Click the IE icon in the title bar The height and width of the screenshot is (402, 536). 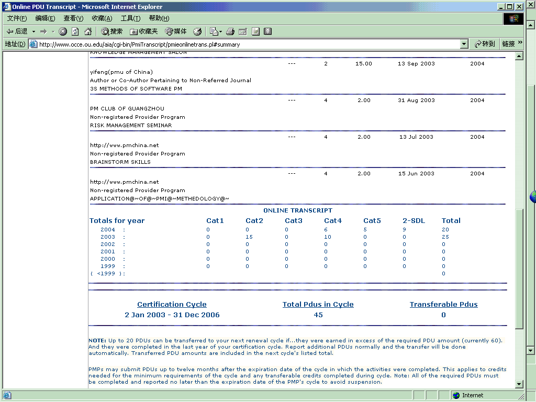pyautogui.click(x=7, y=6)
